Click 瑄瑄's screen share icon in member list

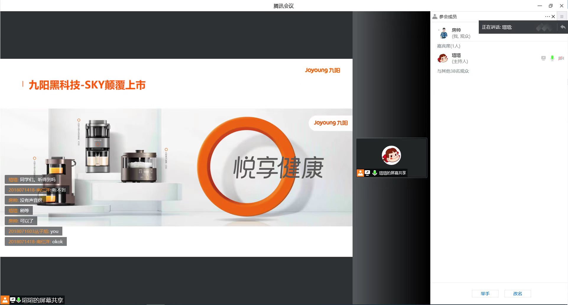pyautogui.click(x=543, y=58)
